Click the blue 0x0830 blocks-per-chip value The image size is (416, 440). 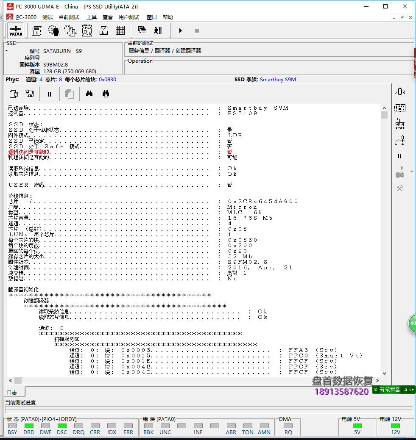click(107, 80)
